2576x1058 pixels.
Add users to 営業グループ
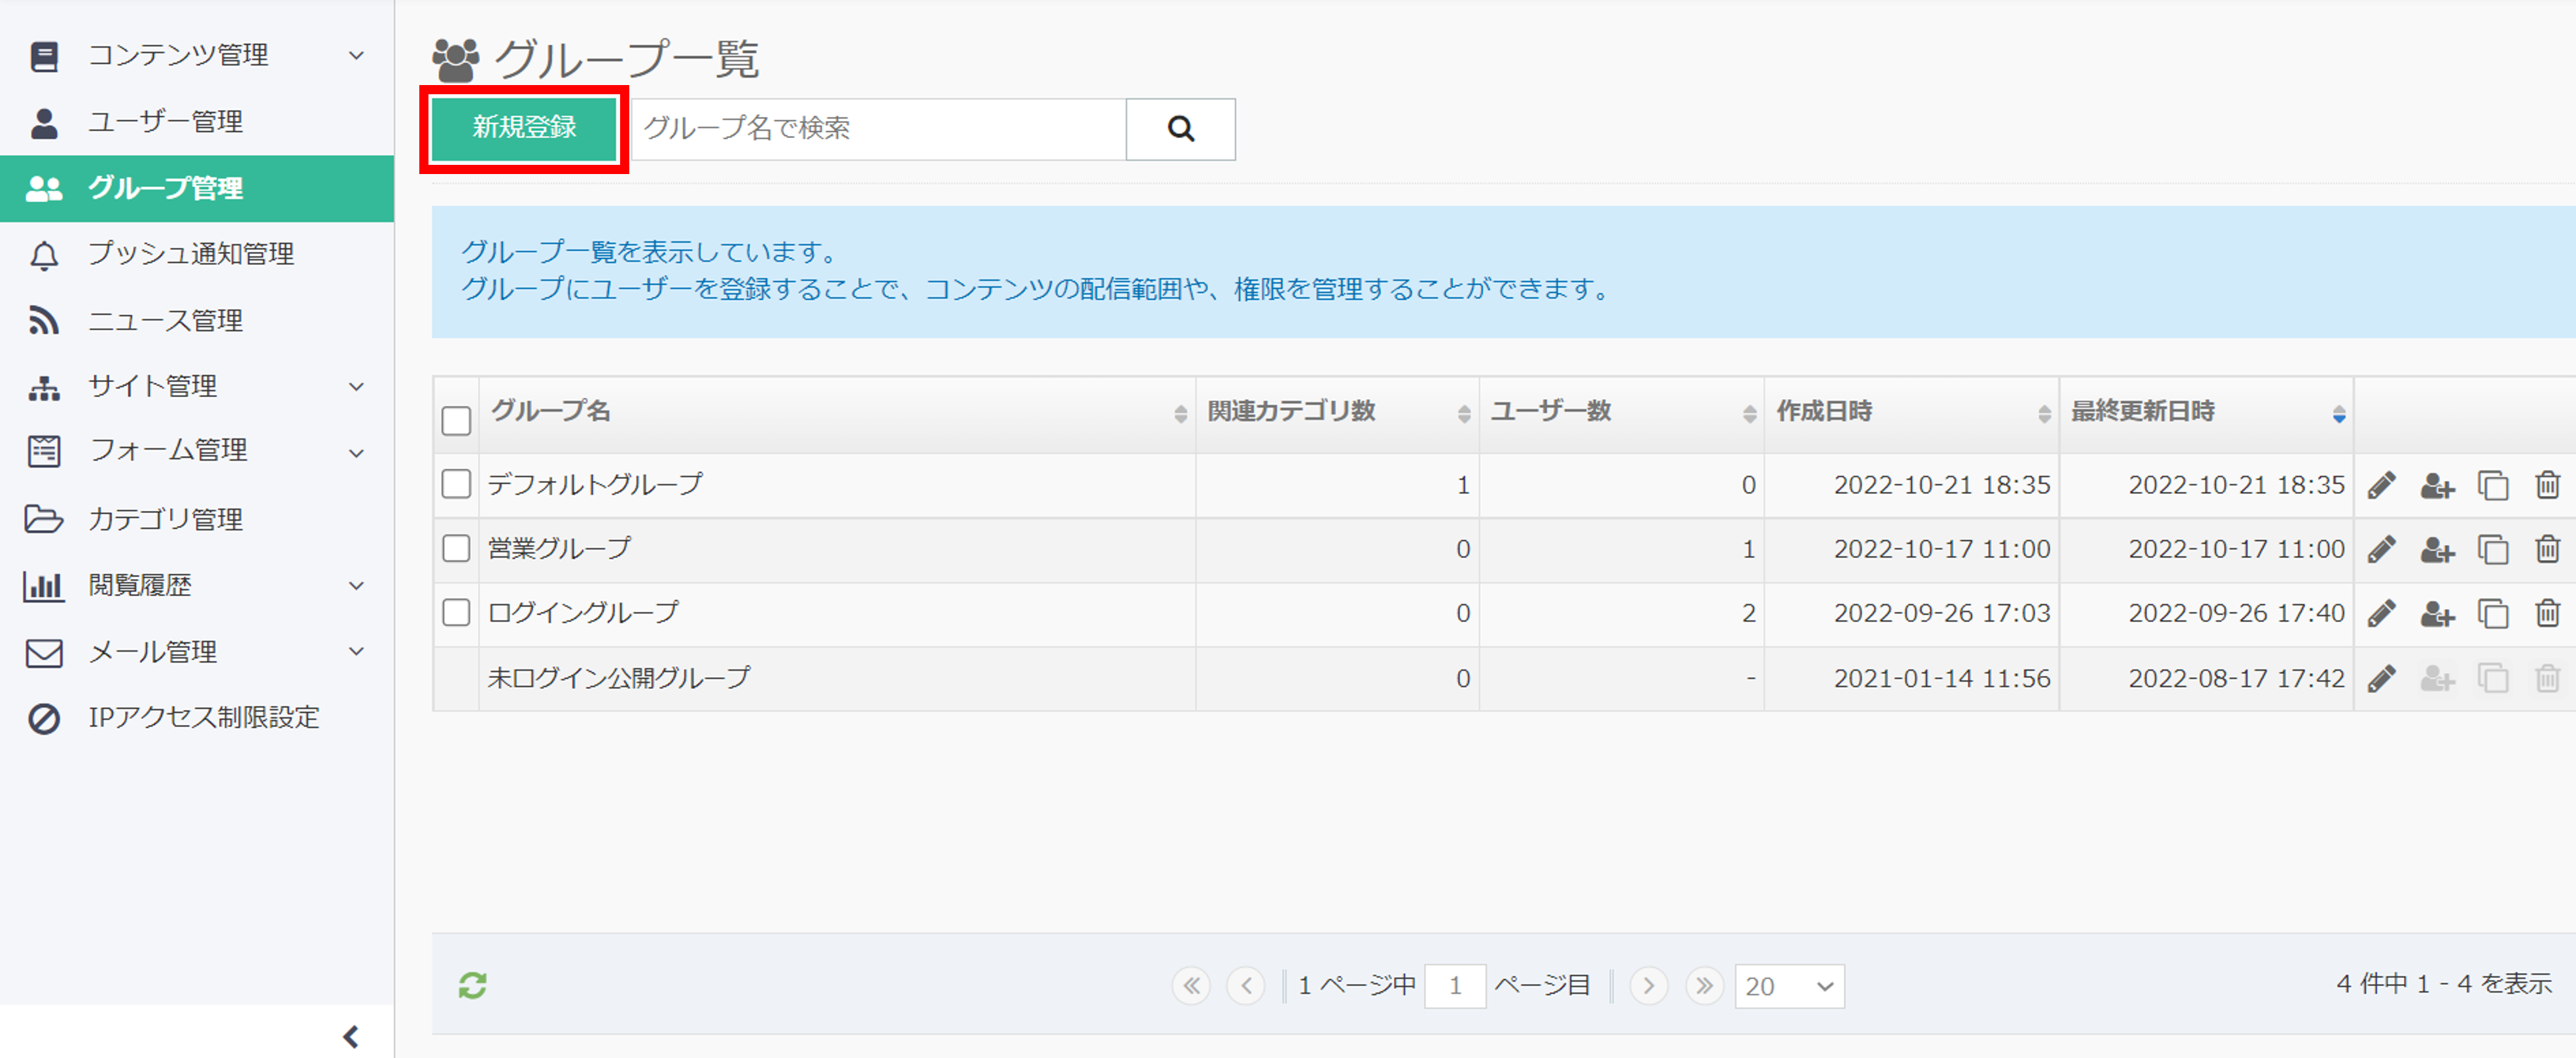[x=2437, y=550]
